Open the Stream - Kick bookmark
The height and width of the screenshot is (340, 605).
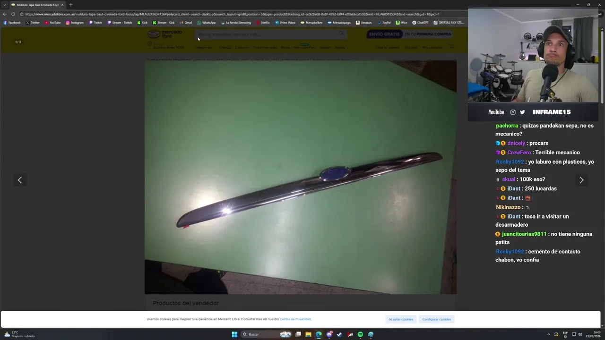pyautogui.click(x=164, y=23)
